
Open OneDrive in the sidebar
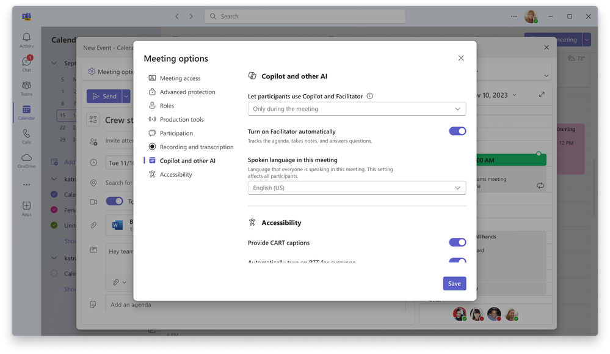click(x=26, y=160)
